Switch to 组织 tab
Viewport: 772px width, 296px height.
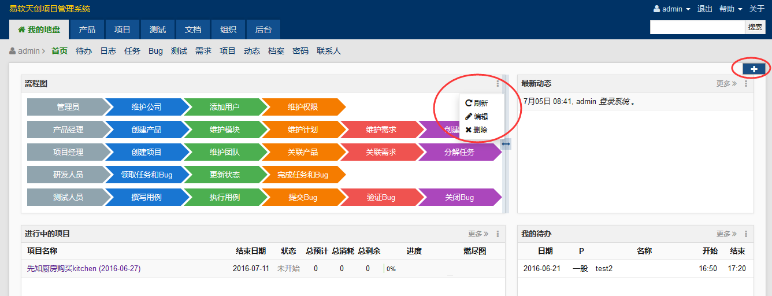[x=228, y=29]
